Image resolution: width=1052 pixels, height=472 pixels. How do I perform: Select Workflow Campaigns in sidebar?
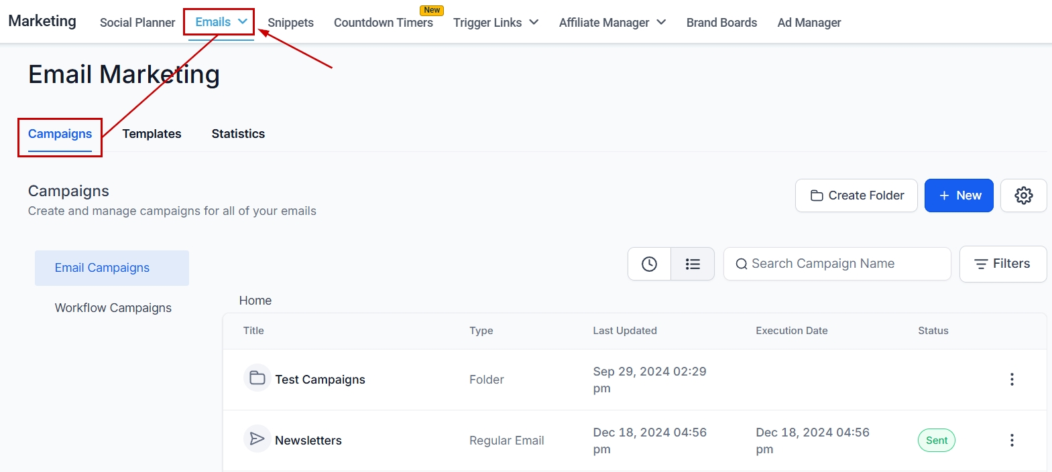[x=113, y=308]
